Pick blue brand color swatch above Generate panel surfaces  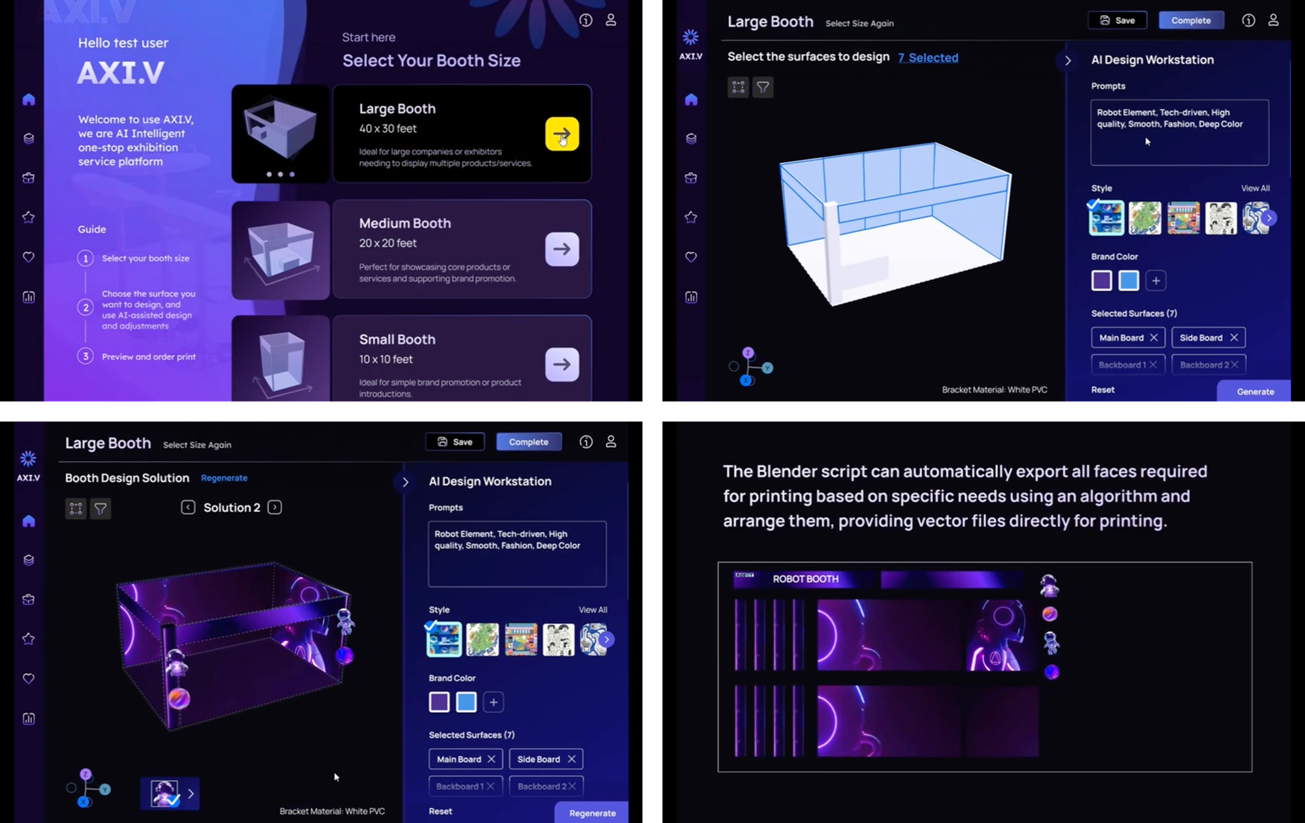click(x=1128, y=280)
